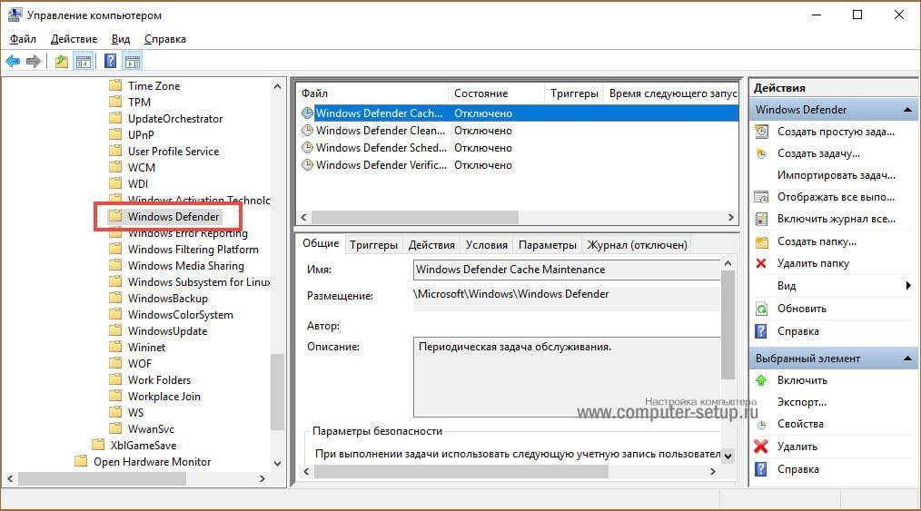Image resolution: width=921 pixels, height=511 pixels.
Task: Click the blue help icon in the toolbar
Action: [x=110, y=62]
